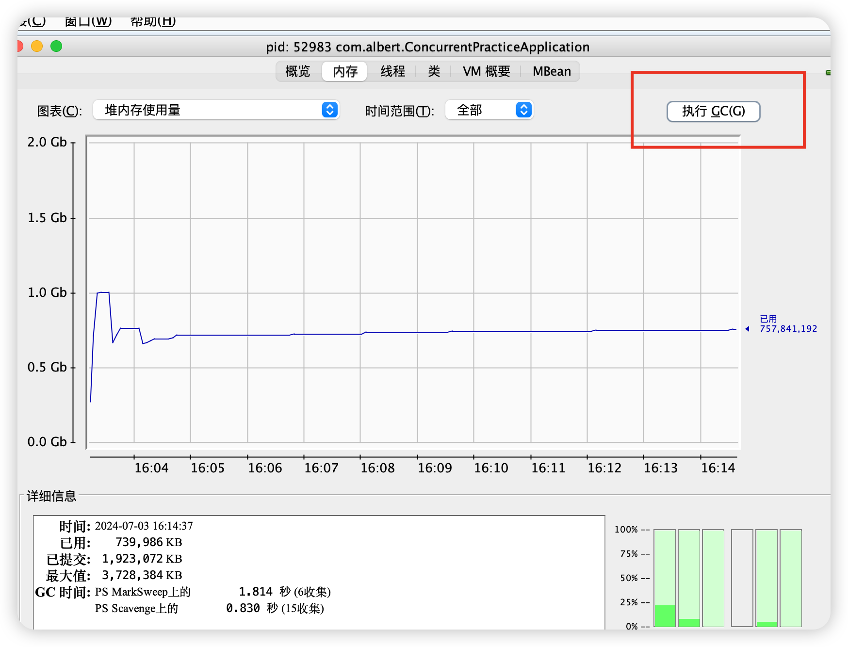Screen dimensions: 848x647
Task: Click the 1.814 秒 (6收集) value
Action: [285, 592]
